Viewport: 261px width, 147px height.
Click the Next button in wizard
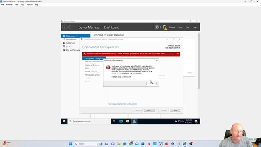pos(149,111)
